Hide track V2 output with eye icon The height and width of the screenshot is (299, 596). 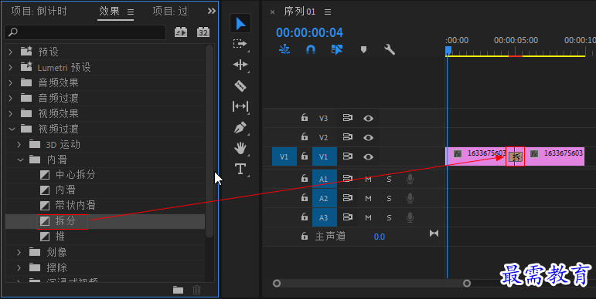click(368, 138)
